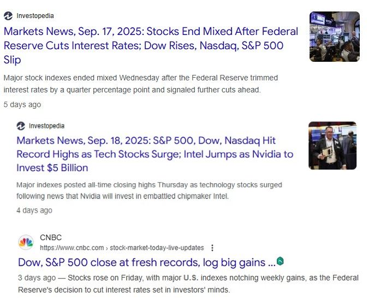Click the green badge after the CNBC headline
The width and height of the screenshot is (380, 304).
280,261
